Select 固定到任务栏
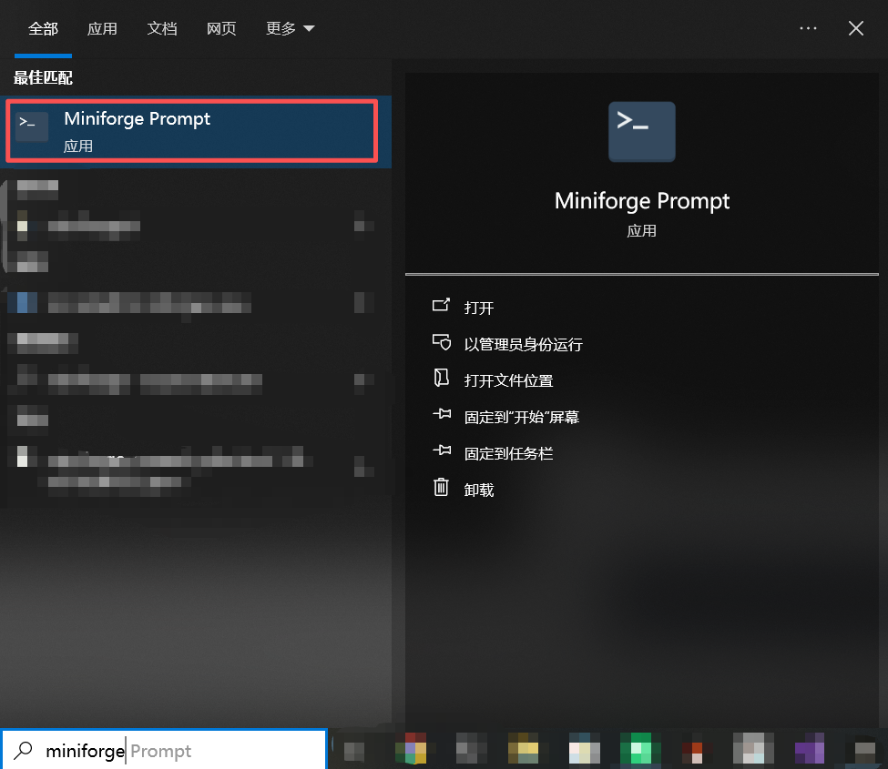888x769 pixels. pos(508,453)
